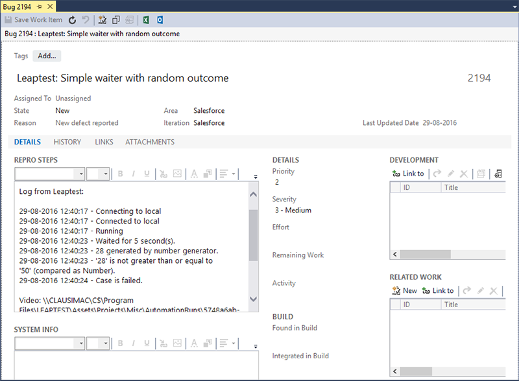
Task: Click the New Linked Work Item toolbar icon
Action: [103, 20]
